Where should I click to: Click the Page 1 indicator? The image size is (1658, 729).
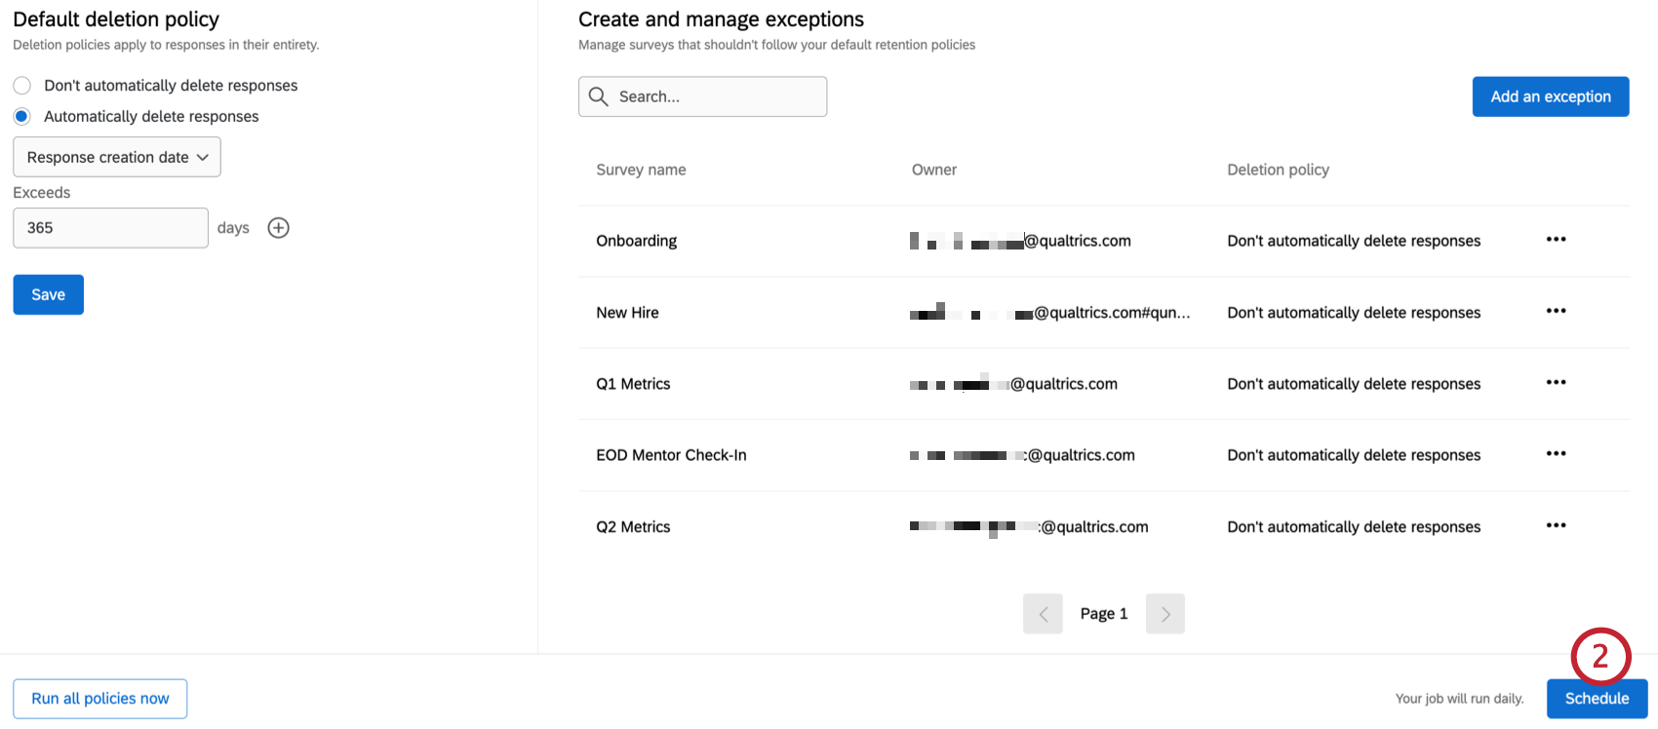tap(1103, 613)
